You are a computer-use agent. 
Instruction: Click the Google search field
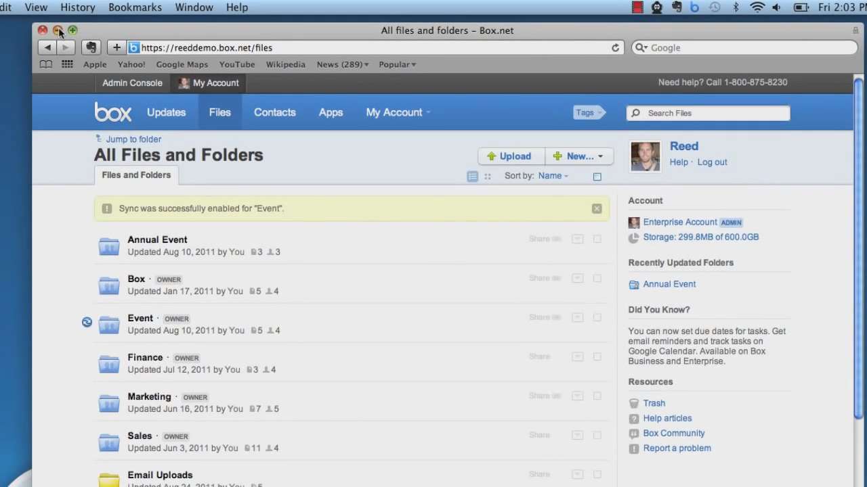click(745, 48)
